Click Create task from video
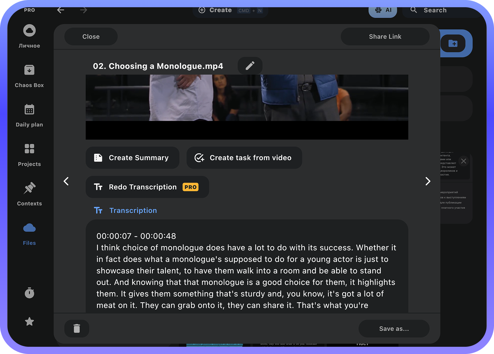This screenshot has width=494, height=354. point(244,157)
